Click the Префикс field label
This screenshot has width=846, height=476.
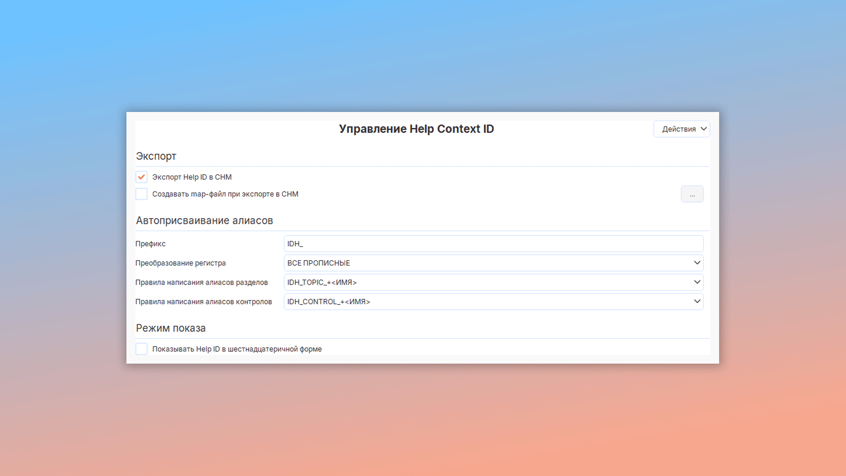point(150,244)
